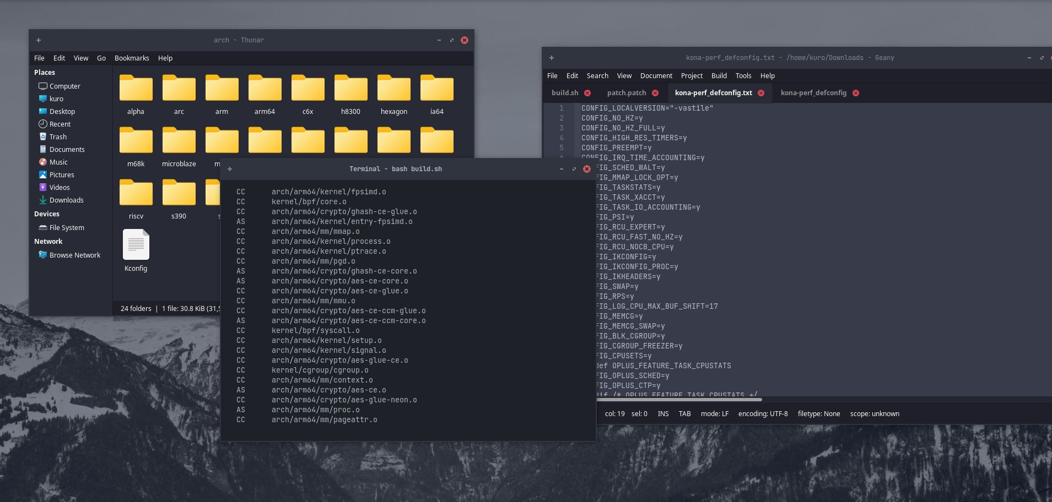Close the kona-perf_defconfig.txt tab
Screen dimensions: 1052x502
click(x=761, y=93)
